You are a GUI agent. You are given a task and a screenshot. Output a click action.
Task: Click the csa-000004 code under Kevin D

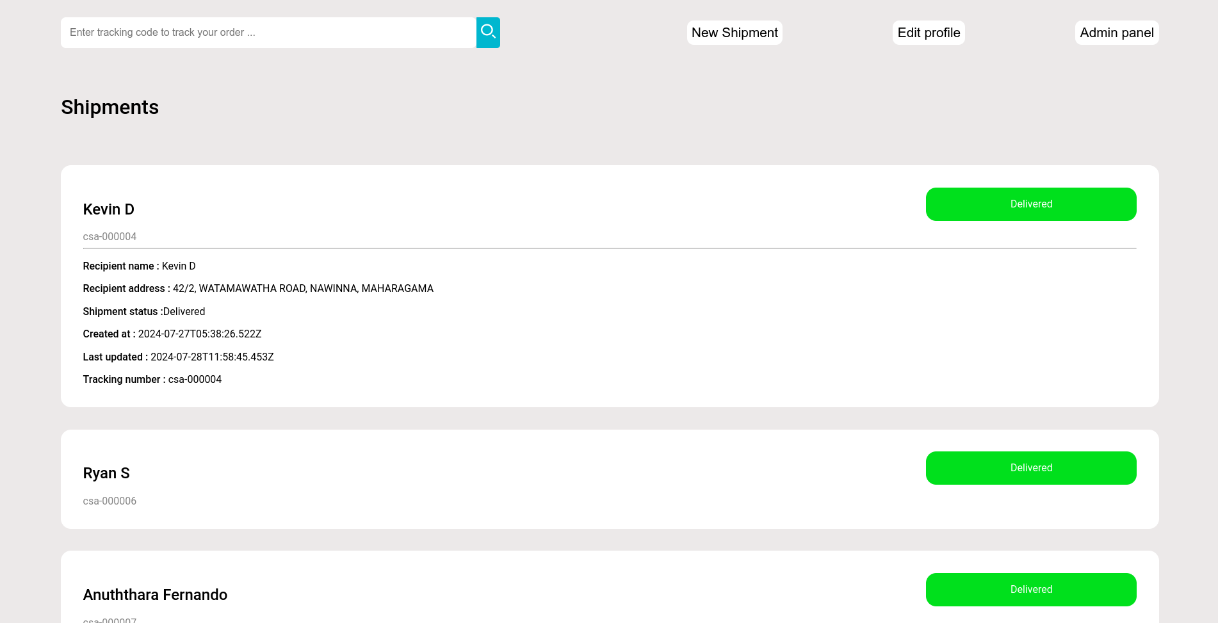(x=110, y=237)
